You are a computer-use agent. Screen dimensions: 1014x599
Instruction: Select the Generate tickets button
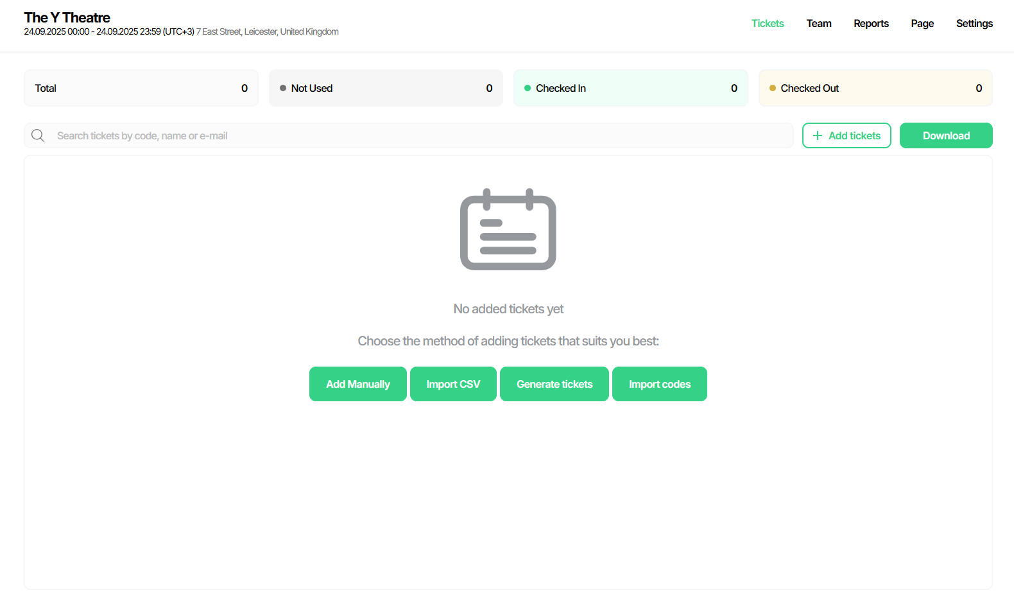pos(554,384)
